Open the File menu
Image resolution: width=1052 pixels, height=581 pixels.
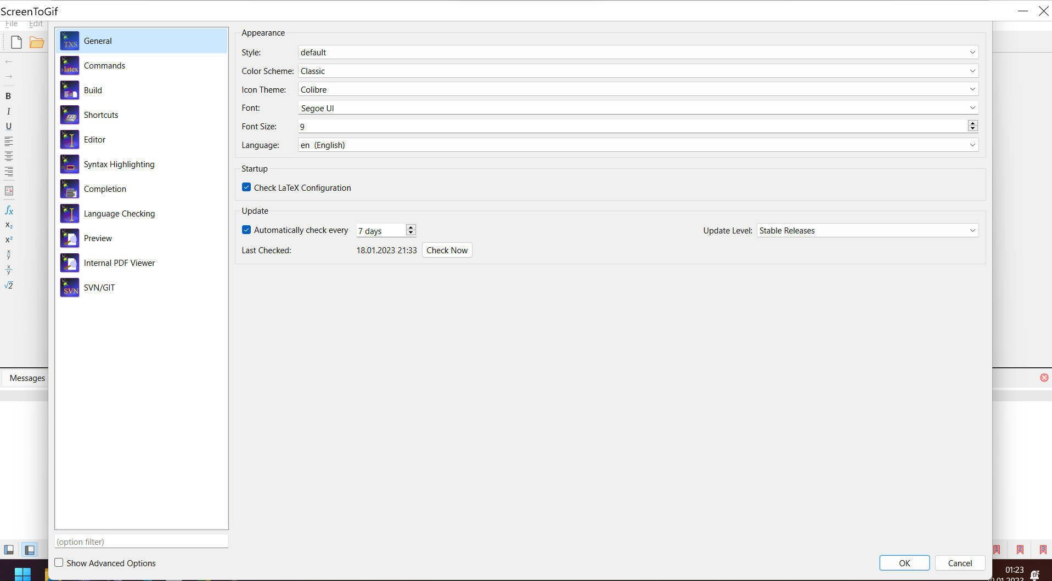coord(11,24)
